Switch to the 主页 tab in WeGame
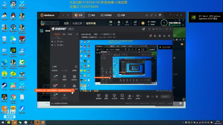Screen dimensions: 223x125 click(79, 15)
